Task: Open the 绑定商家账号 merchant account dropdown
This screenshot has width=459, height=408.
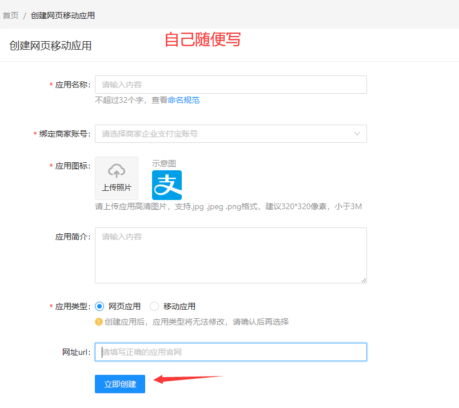Action: (231, 133)
